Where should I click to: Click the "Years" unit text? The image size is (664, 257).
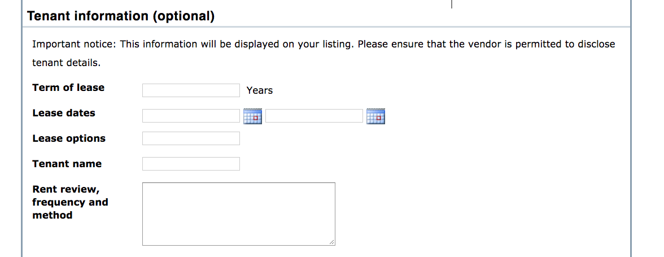coord(260,90)
